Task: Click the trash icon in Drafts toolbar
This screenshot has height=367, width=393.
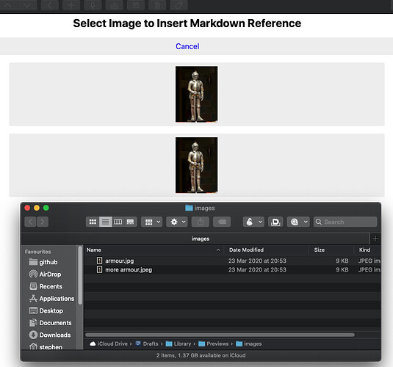Action: click(x=157, y=5)
